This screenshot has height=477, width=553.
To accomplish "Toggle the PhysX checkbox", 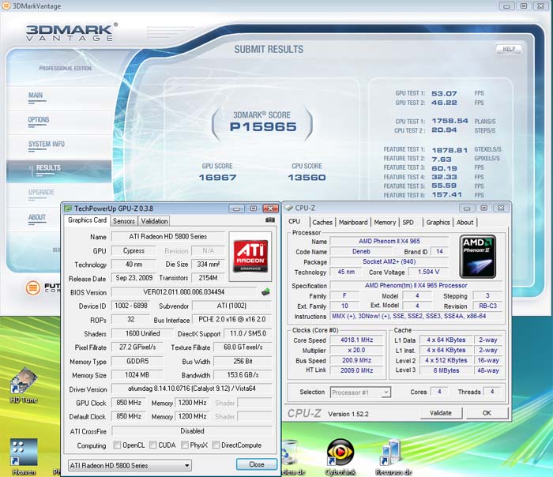I will [184, 445].
